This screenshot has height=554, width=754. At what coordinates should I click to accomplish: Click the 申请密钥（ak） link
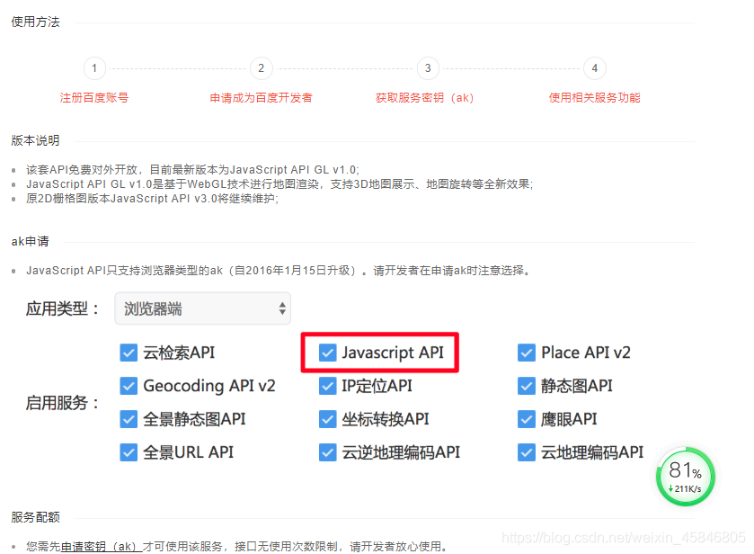[x=101, y=546]
